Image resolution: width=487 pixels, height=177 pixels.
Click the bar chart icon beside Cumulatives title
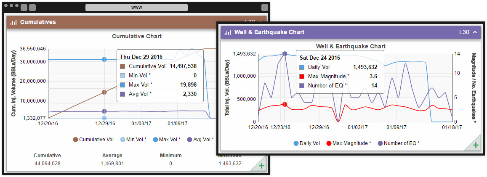[x=13, y=22]
